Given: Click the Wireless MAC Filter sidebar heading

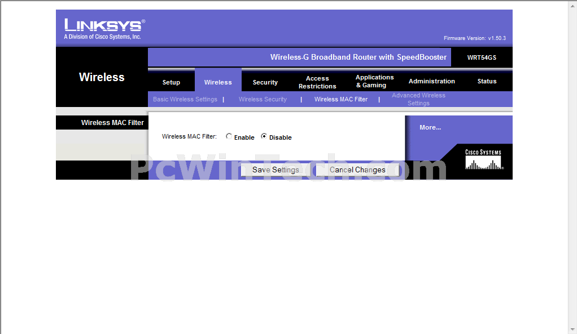Looking at the screenshot, I should [x=112, y=123].
